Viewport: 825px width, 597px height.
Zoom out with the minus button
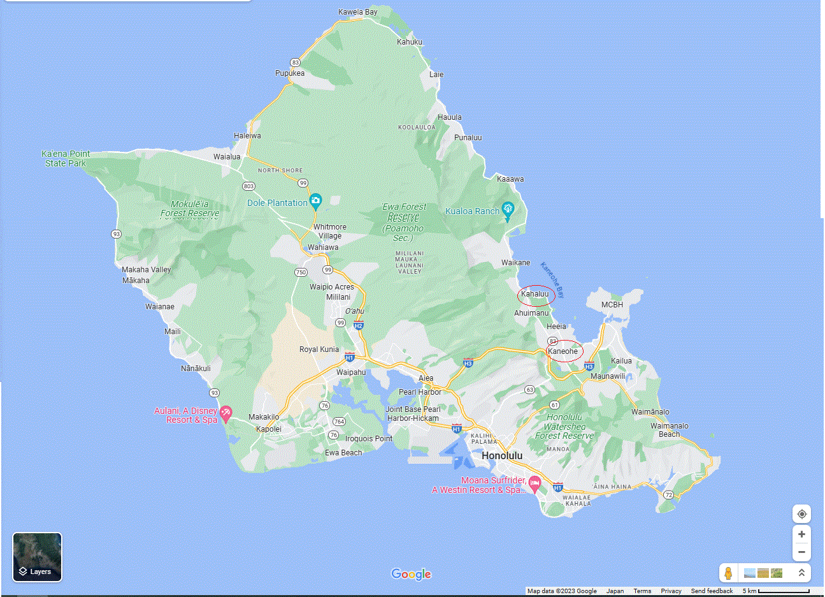coord(801,552)
